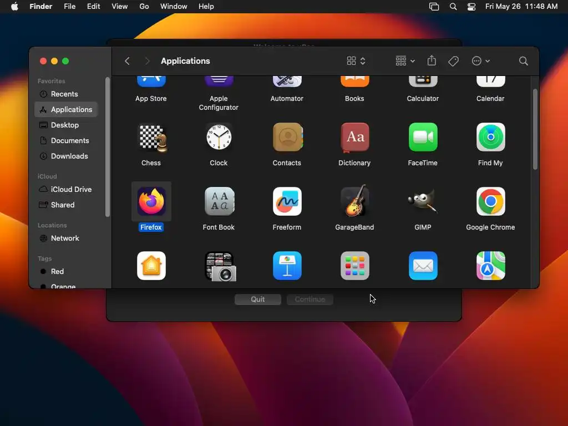Select Network under Locations

point(66,239)
